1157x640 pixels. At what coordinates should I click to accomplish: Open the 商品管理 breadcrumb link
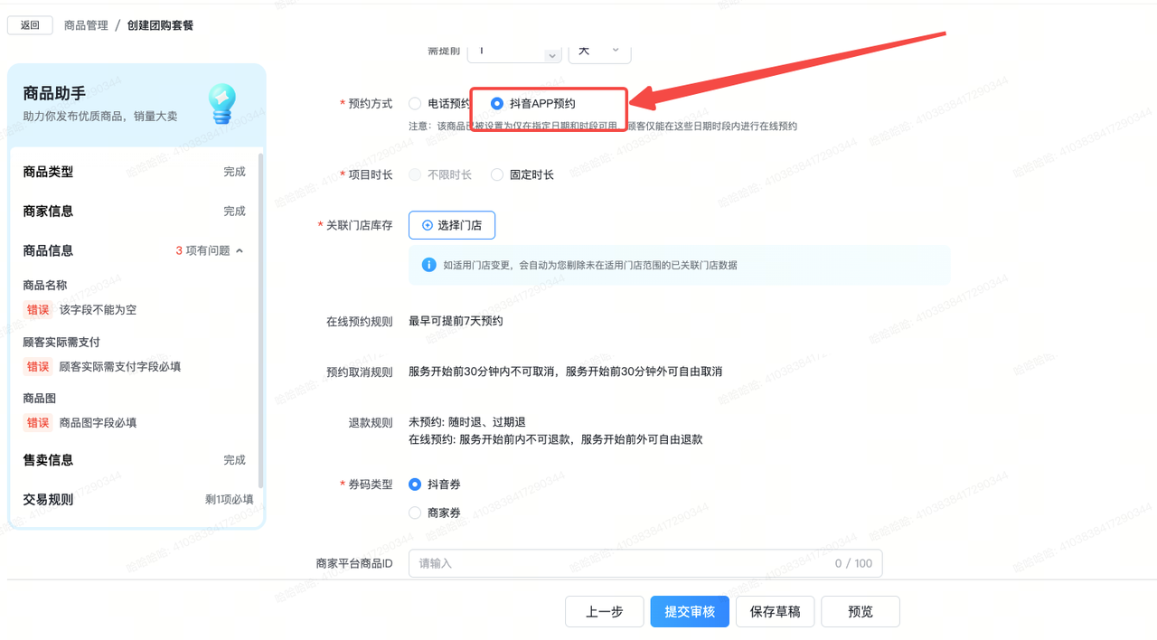[86, 25]
